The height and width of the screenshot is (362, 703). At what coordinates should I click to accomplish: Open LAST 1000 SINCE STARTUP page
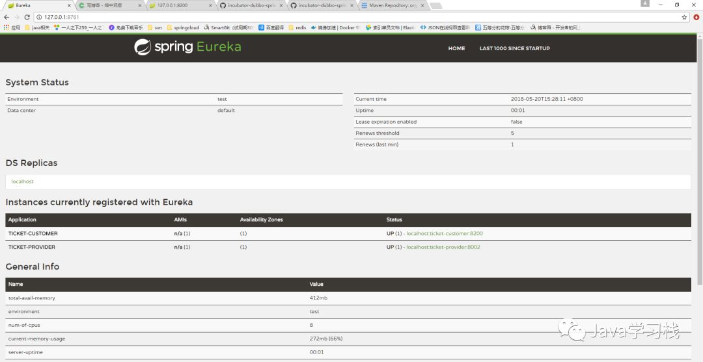[515, 48]
